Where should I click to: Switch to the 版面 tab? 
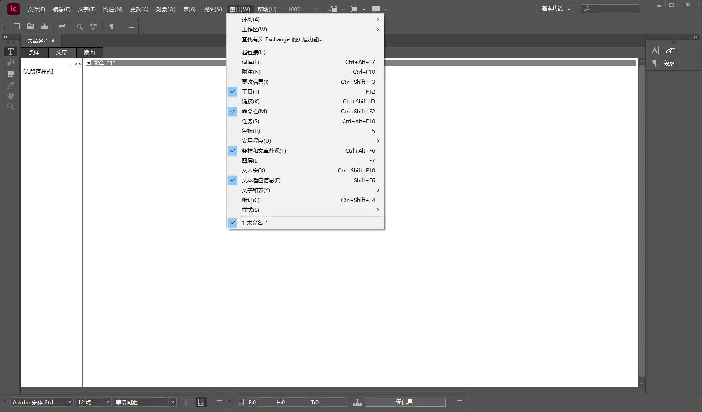90,52
